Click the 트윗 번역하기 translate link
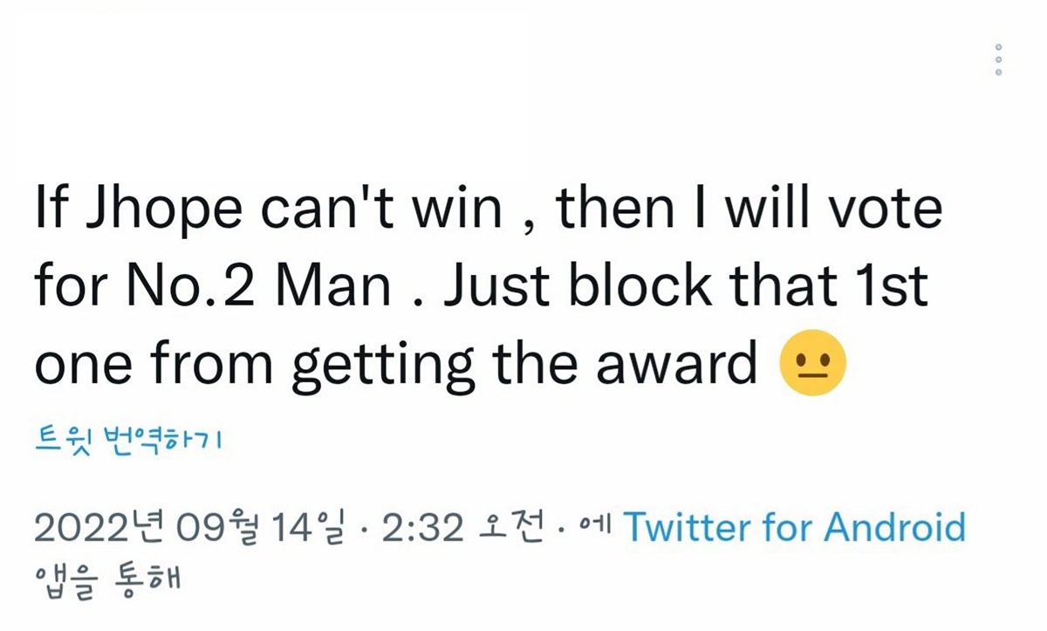This screenshot has height=631, width=1047. click(128, 439)
